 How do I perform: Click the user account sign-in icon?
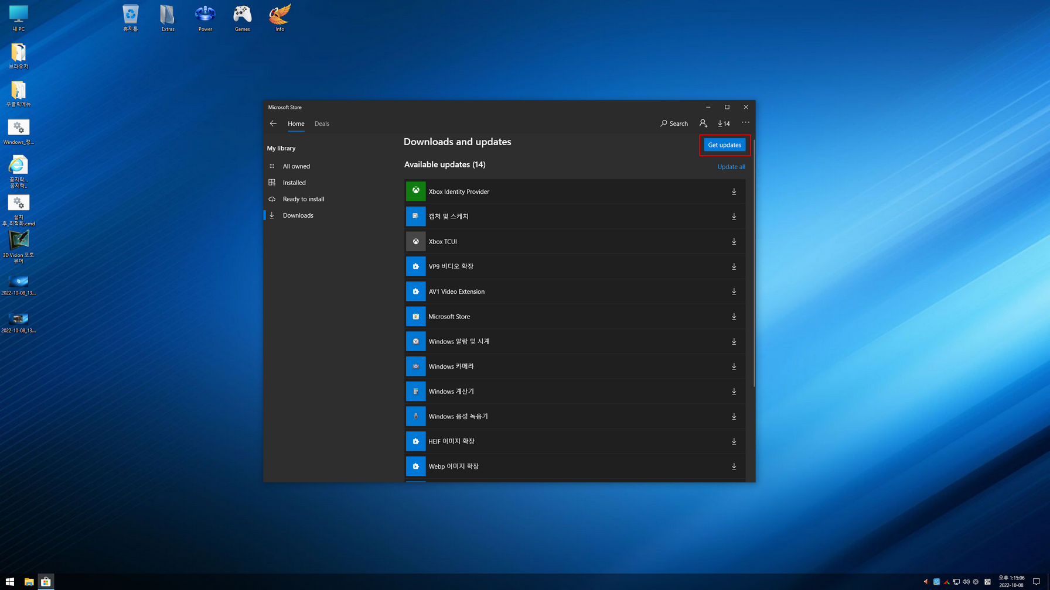[703, 124]
